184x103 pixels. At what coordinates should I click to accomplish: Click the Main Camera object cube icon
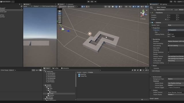pos(151,8)
